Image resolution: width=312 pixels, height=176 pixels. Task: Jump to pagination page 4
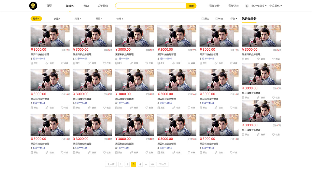coord(140,164)
